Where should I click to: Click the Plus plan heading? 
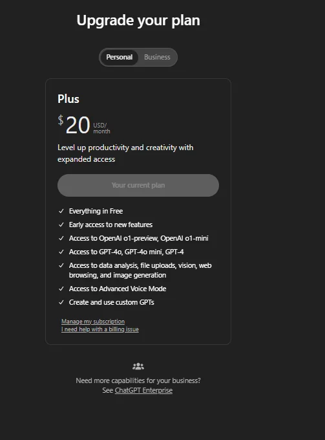pos(68,99)
